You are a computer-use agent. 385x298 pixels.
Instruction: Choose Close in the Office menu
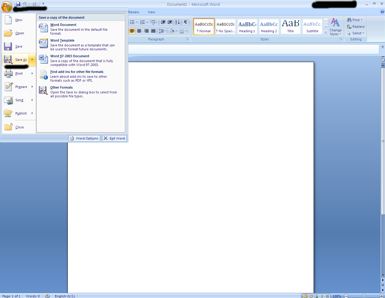tap(19, 127)
